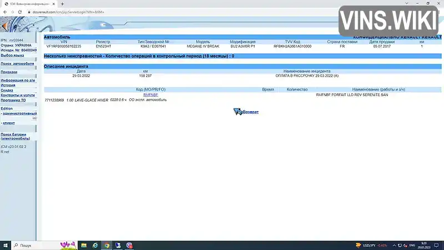This screenshot has width=444, height=250.
Task: Click the Возврат arrow icon
Action: click(x=238, y=112)
